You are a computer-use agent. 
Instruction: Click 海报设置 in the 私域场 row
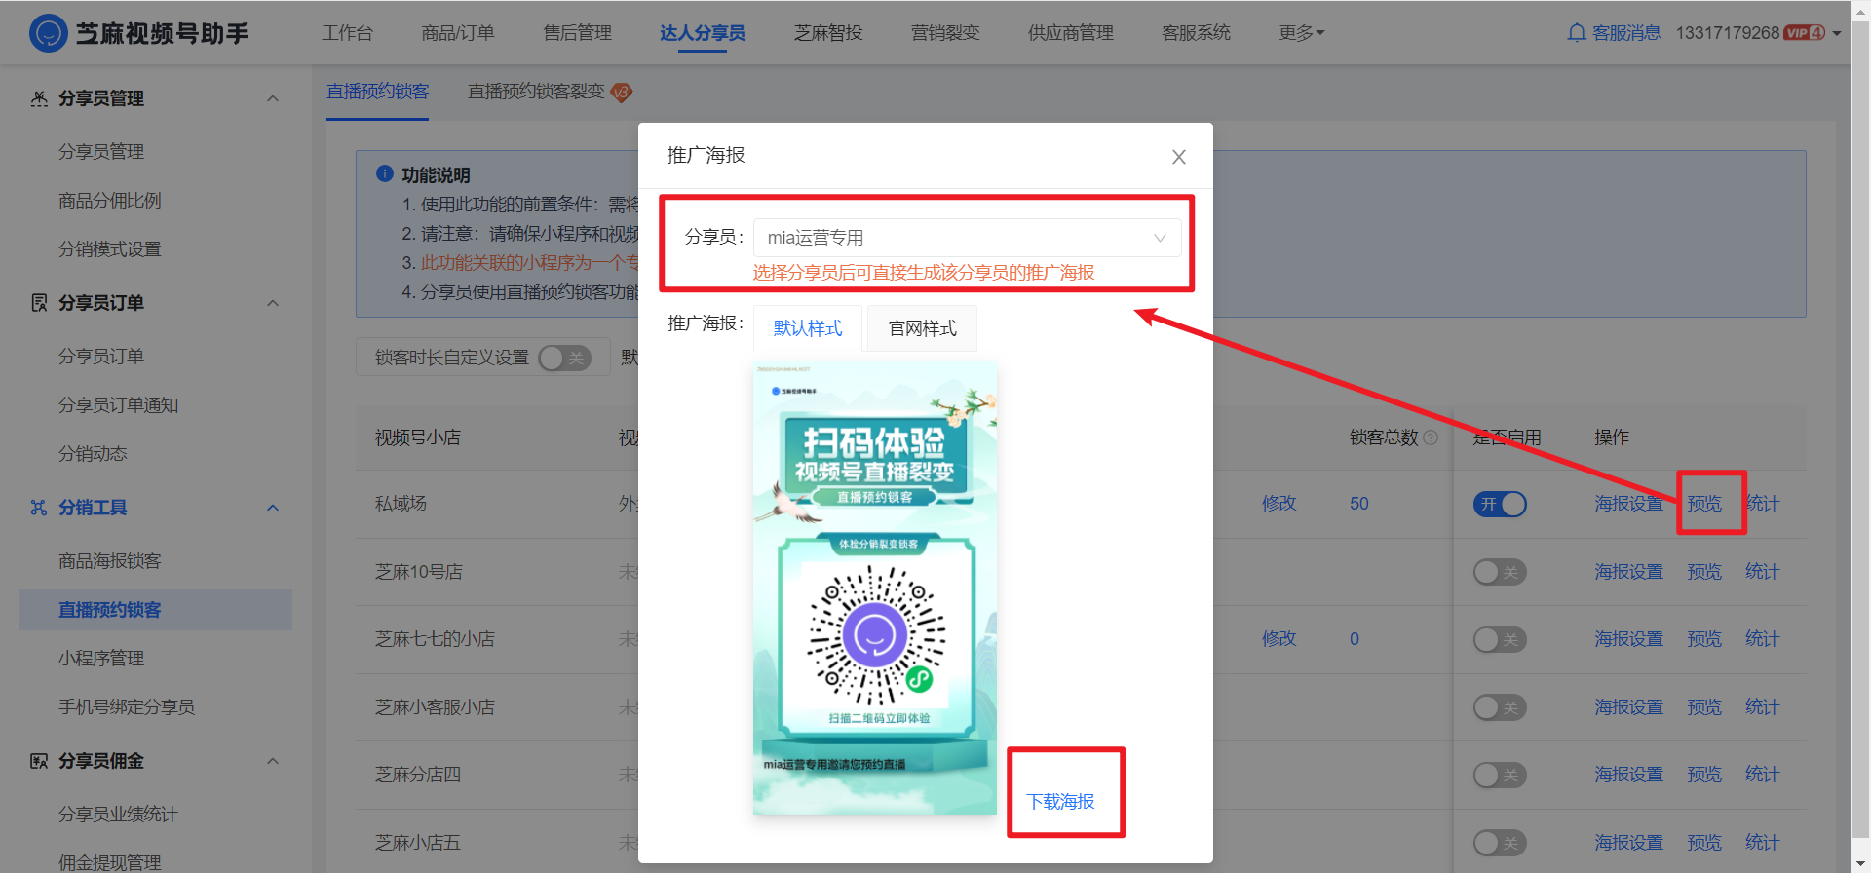[1629, 504]
